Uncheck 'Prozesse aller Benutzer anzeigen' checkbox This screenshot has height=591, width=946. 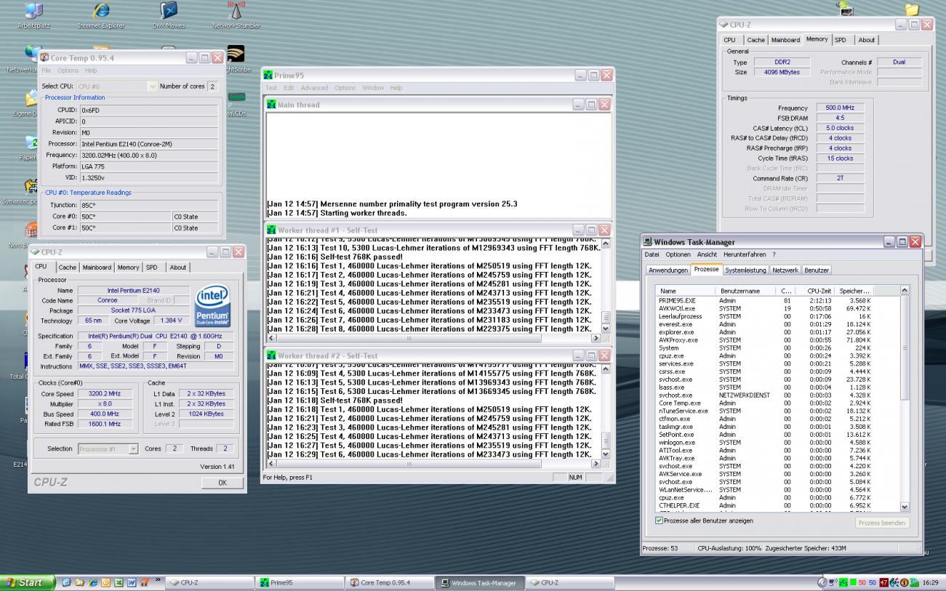pyautogui.click(x=660, y=520)
